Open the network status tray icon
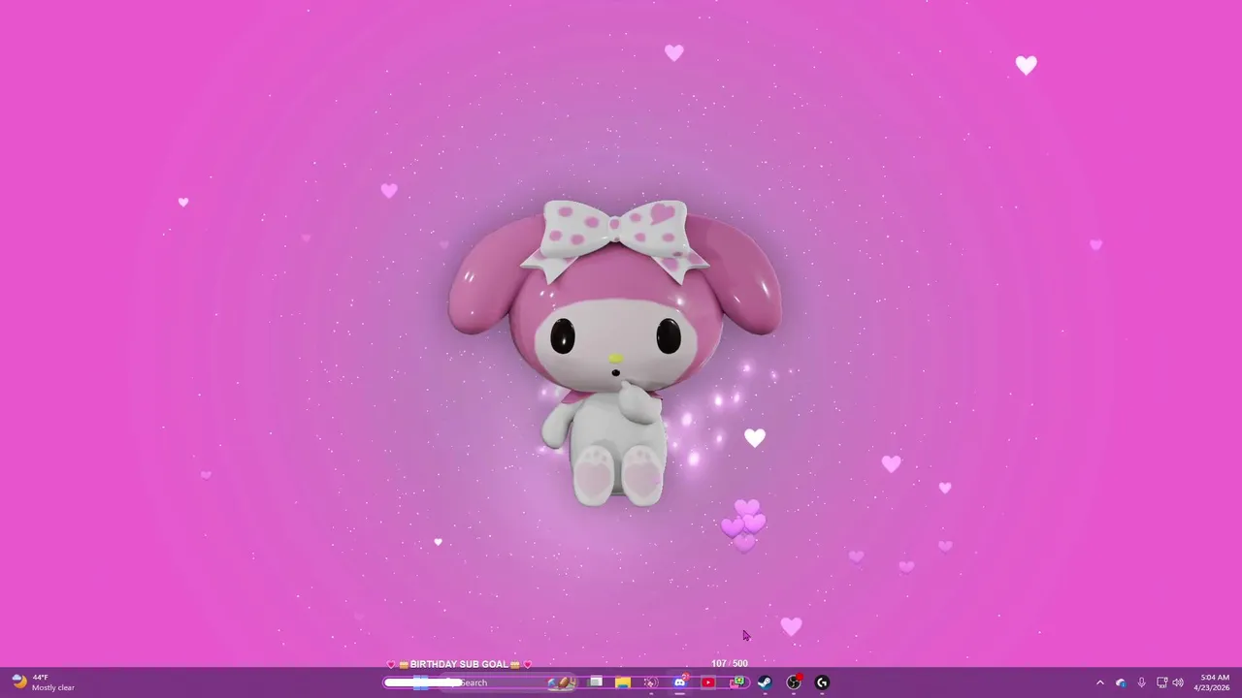Screen dimensions: 1242x698 tap(1162, 682)
